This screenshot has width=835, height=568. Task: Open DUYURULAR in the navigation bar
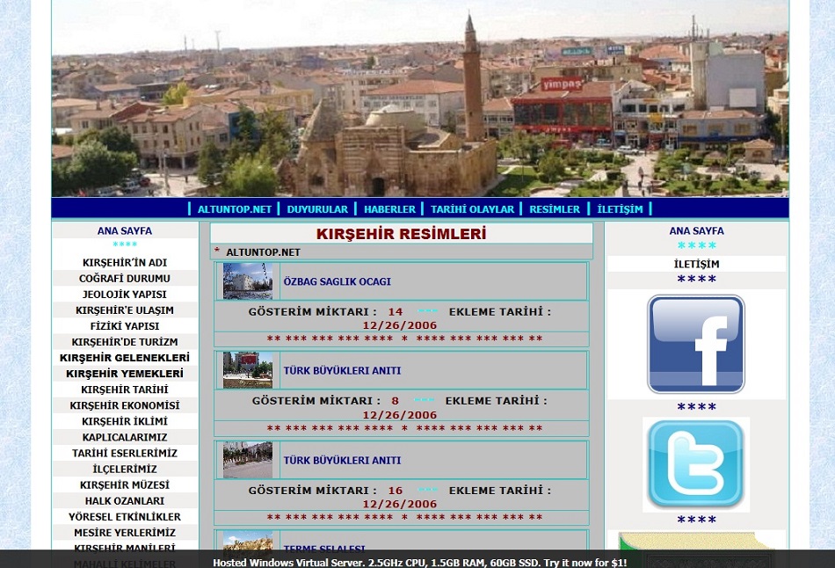click(x=317, y=209)
